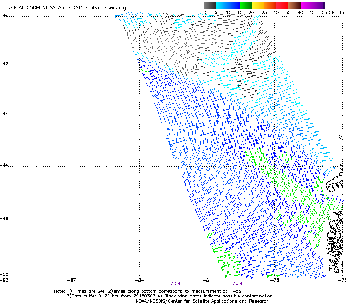Click the "-84" longitude label
The image size is (346, 304).
pyautogui.click(x=139, y=280)
